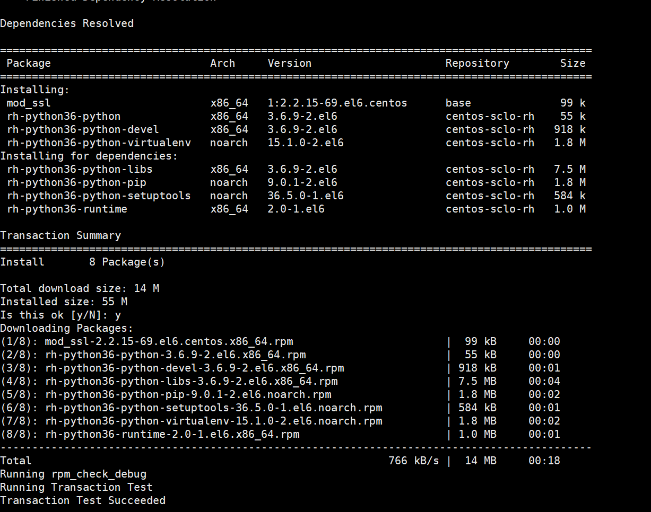
Task: Click version 15.1.0-2.el6
Action: point(306,143)
